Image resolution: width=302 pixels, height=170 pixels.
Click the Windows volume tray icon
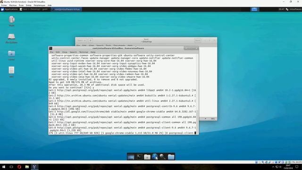click(x=280, y=167)
